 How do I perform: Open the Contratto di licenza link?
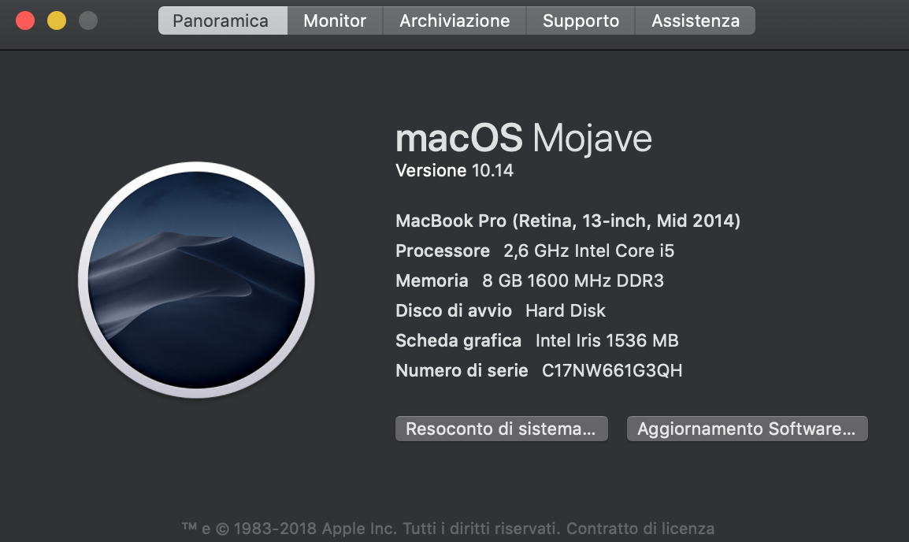pos(640,529)
